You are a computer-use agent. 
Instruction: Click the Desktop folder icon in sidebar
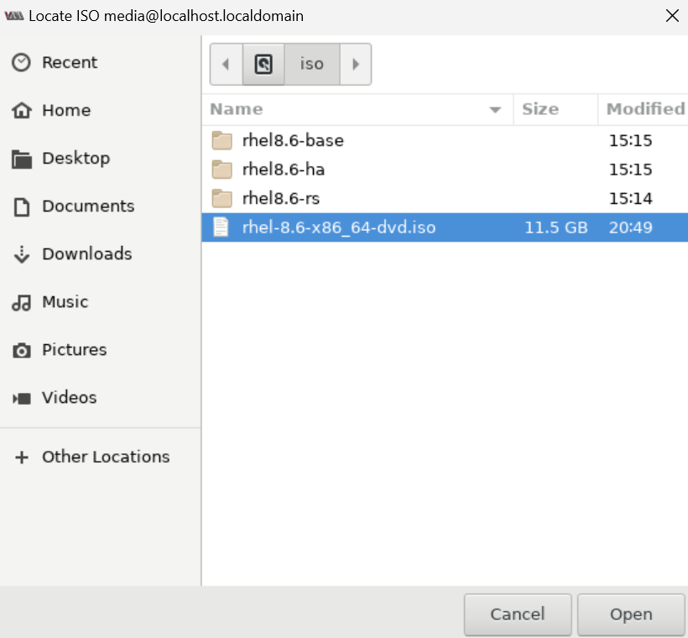pyautogui.click(x=22, y=159)
